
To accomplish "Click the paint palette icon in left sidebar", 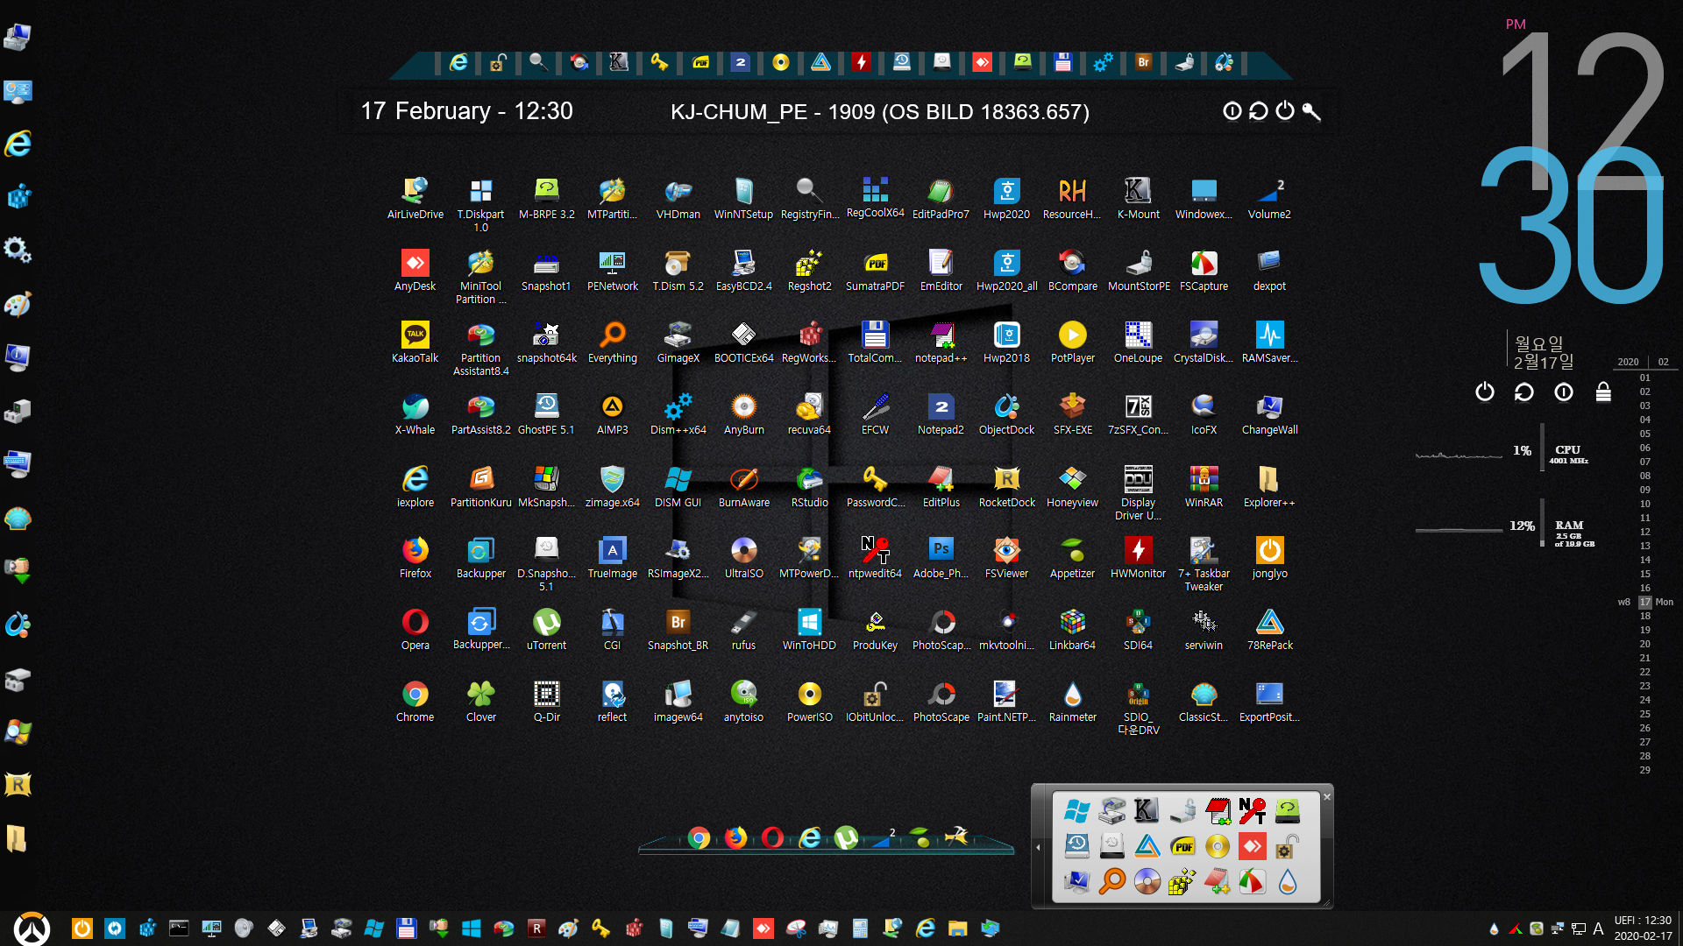I will (x=18, y=304).
